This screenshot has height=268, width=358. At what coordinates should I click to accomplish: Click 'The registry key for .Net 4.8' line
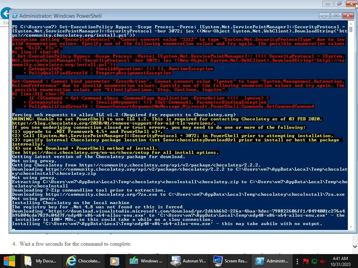click(97, 207)
